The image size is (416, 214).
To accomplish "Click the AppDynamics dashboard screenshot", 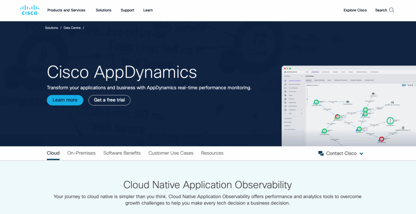I will (x=349, y=106).
